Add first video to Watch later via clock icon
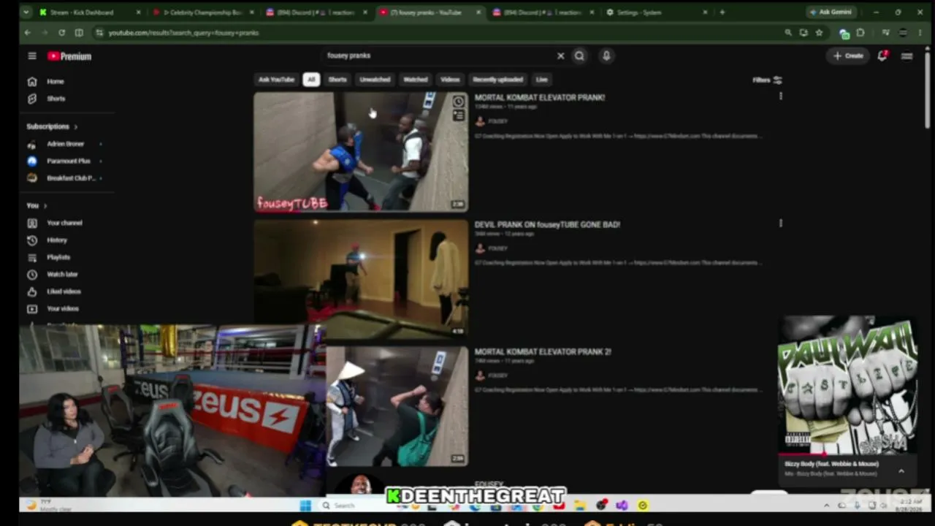The width and height of the screenshot is (935, 526). (458, 102)
